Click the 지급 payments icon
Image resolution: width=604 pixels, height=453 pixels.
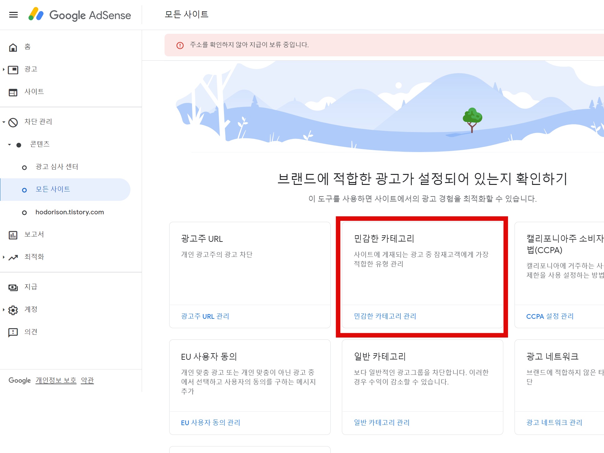(x=13, y=287)
